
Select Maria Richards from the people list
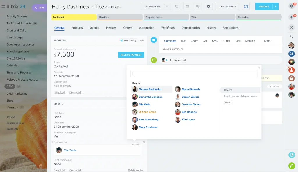[x=191, y=89]
